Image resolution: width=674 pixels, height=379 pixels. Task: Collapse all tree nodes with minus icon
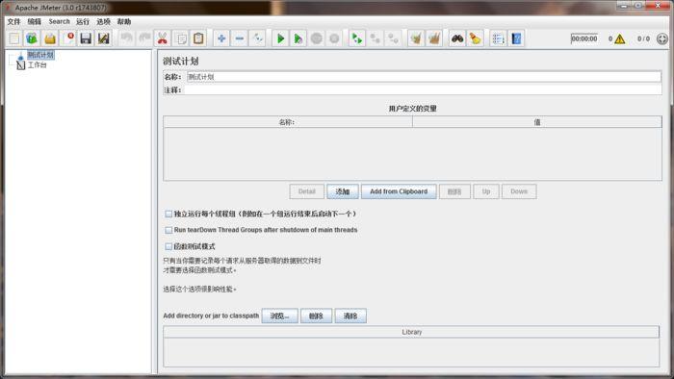click(x=240, y=38)
